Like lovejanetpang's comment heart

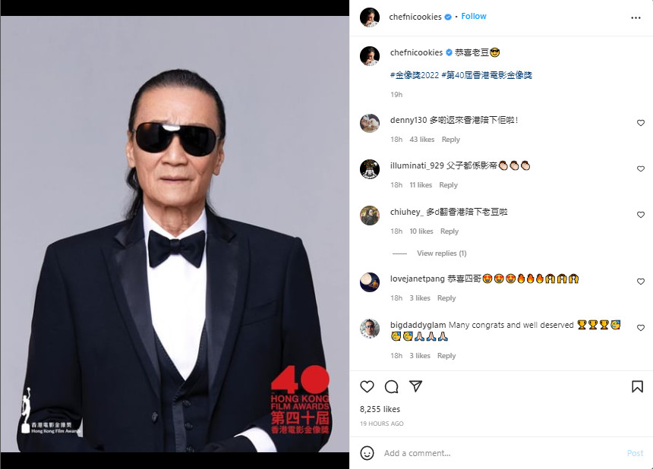641,282
